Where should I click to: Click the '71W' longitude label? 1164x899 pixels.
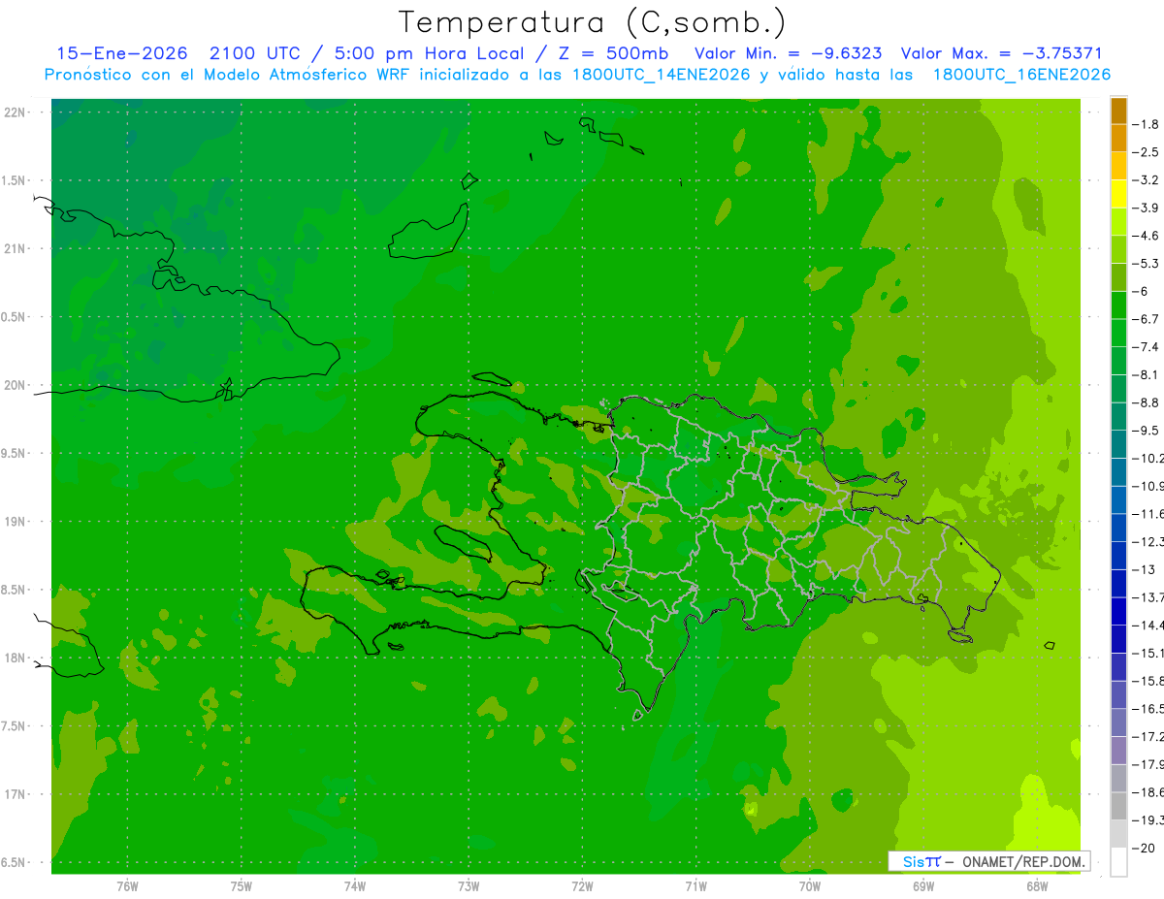695,885
